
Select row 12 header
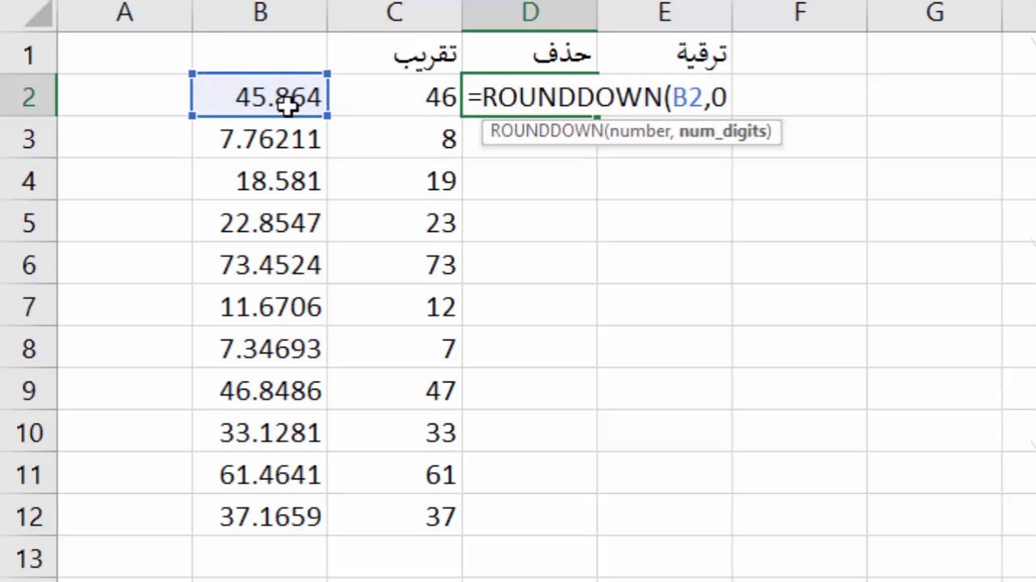[x=28, y=517]
